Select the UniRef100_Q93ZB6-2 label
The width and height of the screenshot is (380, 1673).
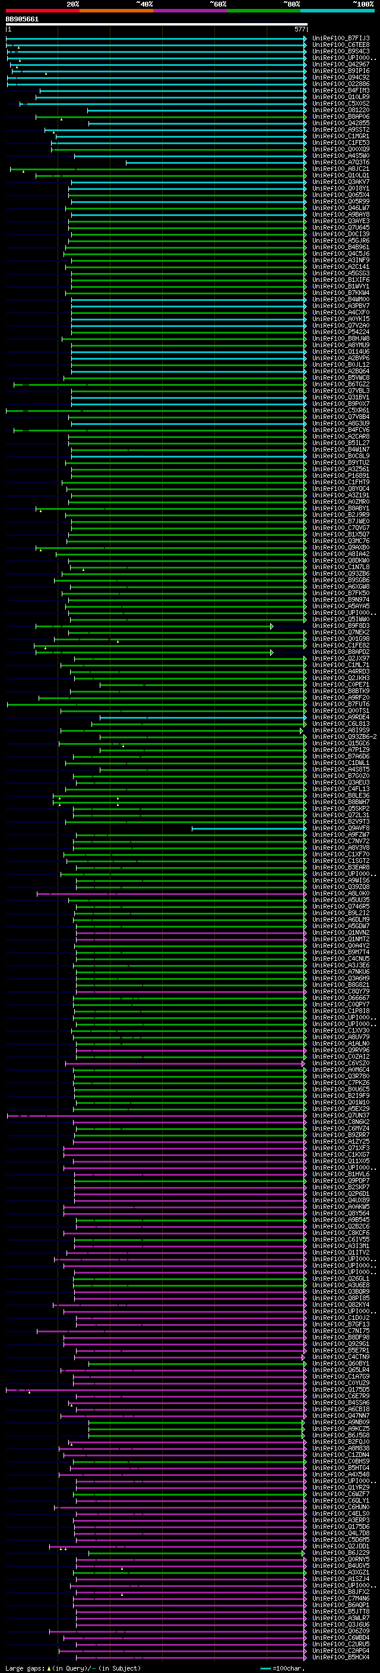tap(344, 736)
